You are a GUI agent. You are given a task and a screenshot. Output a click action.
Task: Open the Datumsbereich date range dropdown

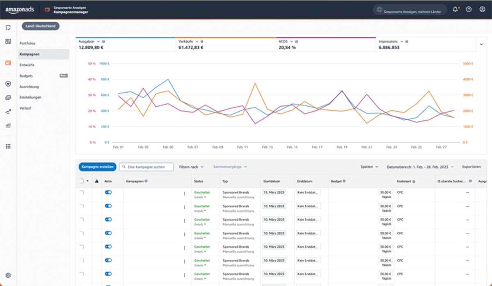[x=420, y=167]
